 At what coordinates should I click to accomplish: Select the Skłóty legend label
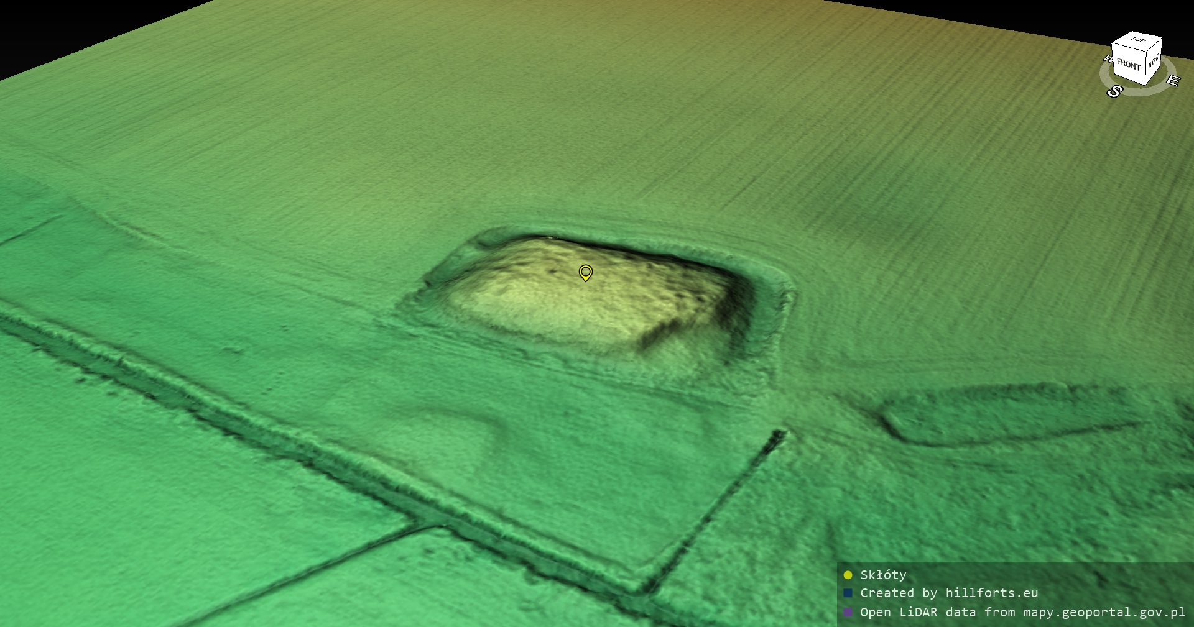pyautogui.click(x=883, y=575)
